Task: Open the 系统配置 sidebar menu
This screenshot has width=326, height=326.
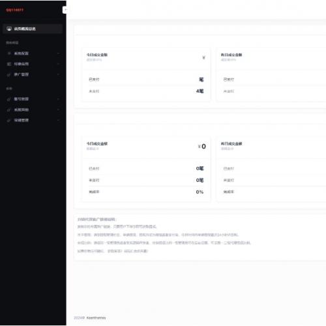Action: click(x=33, y=53)
